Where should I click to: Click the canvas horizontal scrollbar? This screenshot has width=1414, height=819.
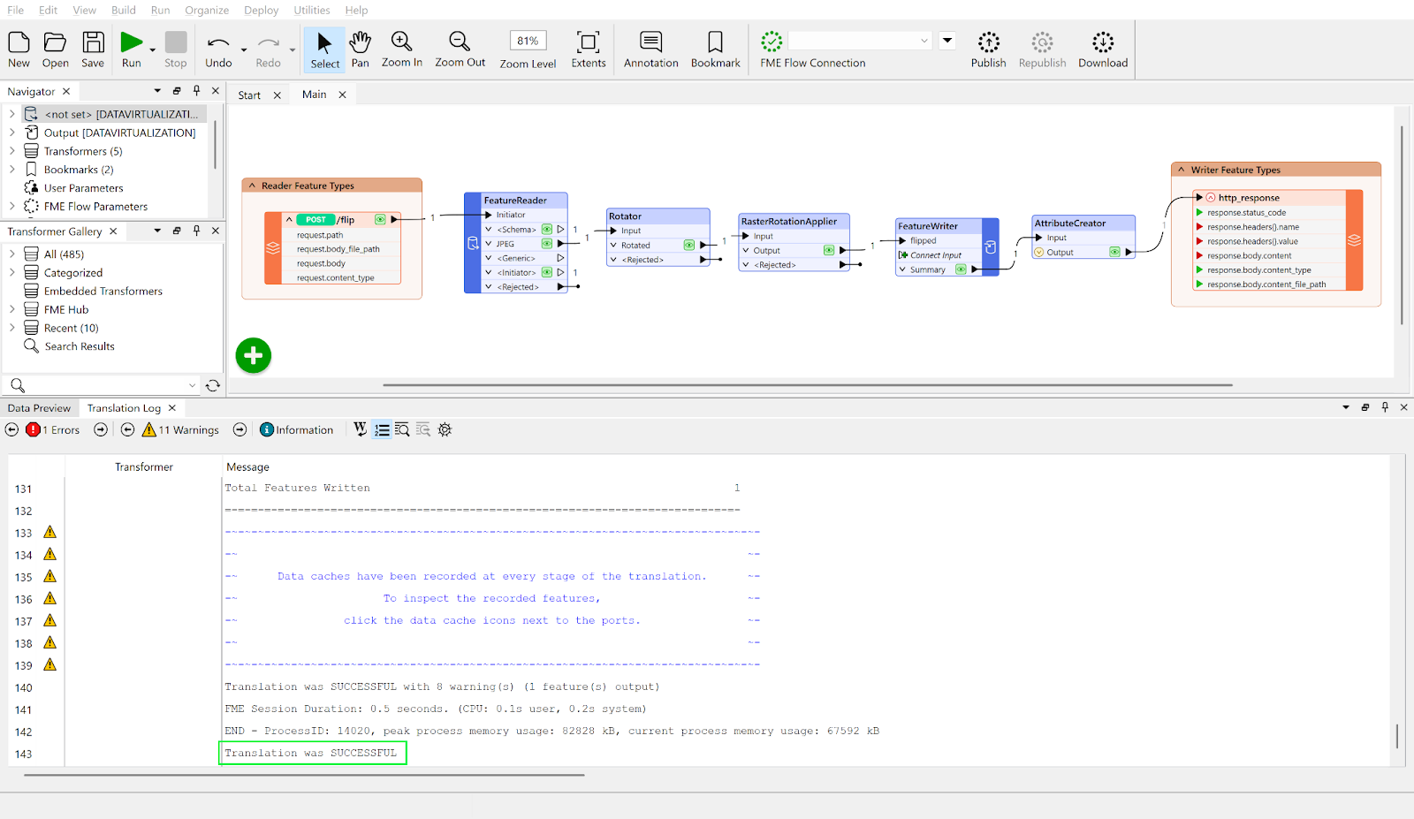click(x=808, y=385)
